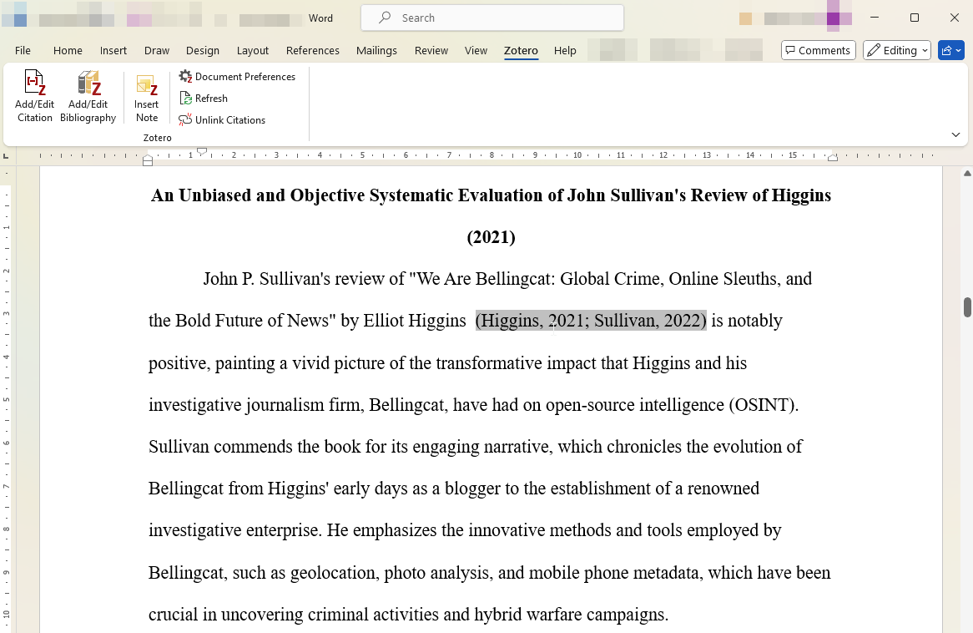Click the right indent marker on ruler
Viewport: 973px width, 633px height.
pyautogui.click(x=833, y=158)
